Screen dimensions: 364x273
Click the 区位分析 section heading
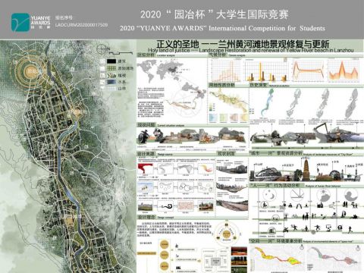pos(146,55)
